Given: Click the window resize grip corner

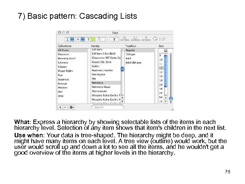Looking at the screenshot, I should point(172,109).
